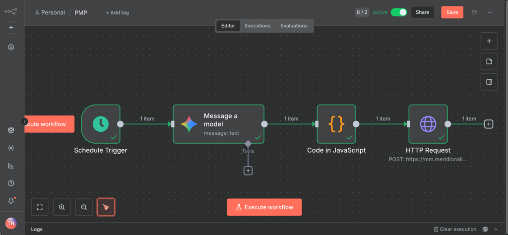Expand the collapsed left sidebar arrow
Screen dimensions: 508x235
click(24, 121)
